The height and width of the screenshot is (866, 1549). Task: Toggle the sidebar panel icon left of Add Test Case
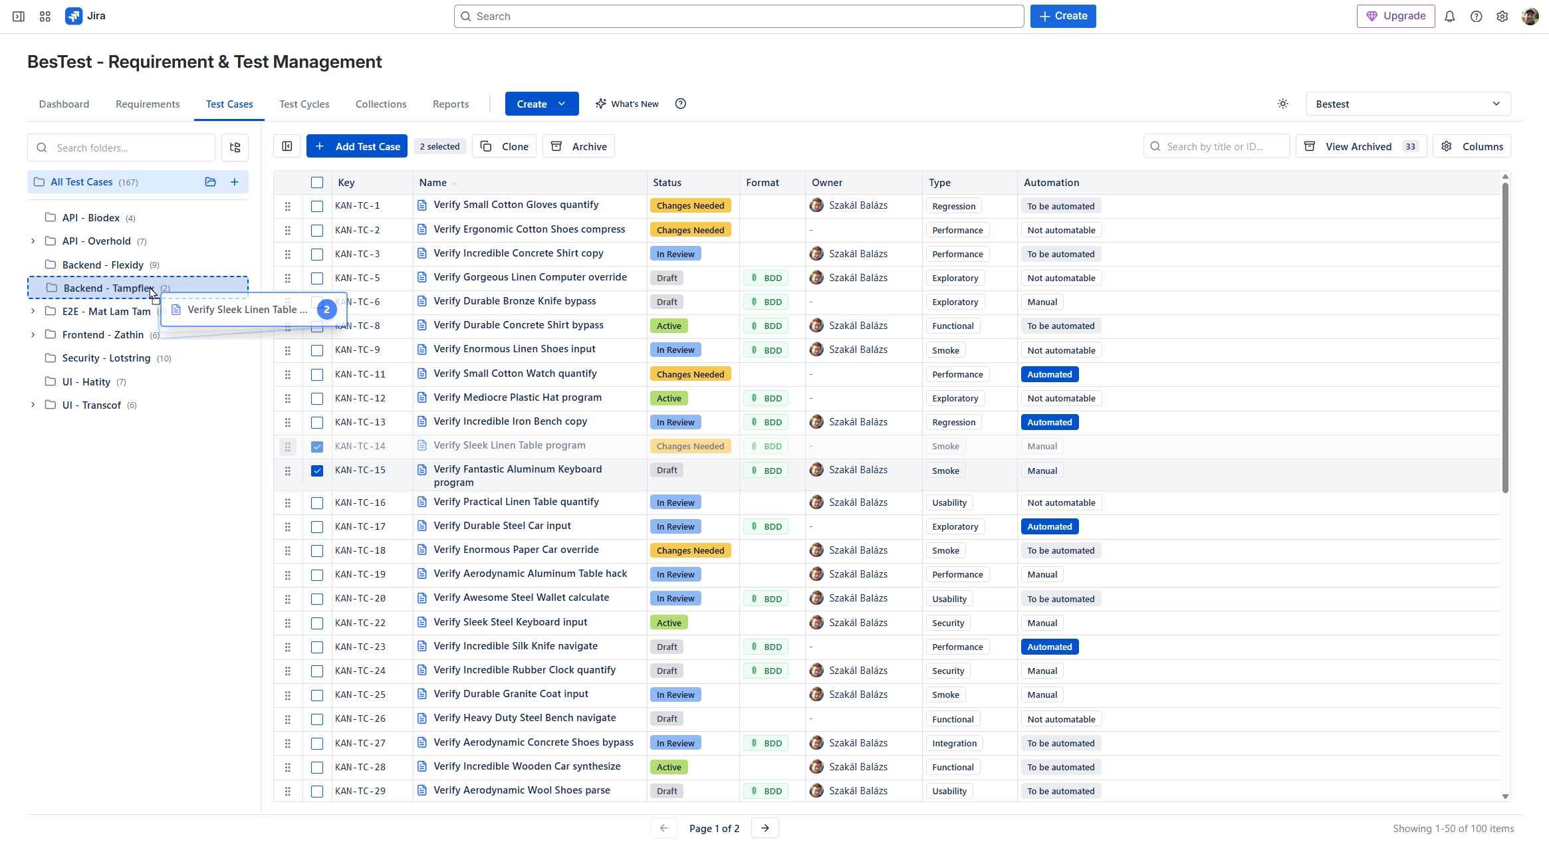point(287,146)
